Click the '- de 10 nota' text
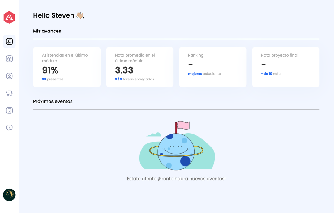Viewport: 334px width, 213px height. (x=271, y=74)
